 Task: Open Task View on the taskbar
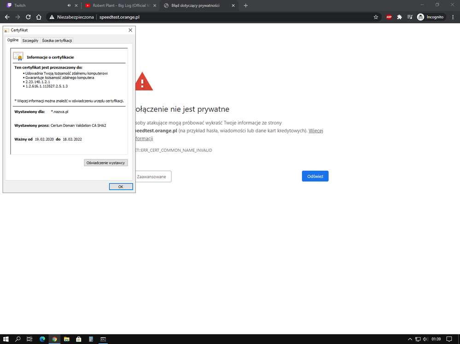[x=29, y=339]
